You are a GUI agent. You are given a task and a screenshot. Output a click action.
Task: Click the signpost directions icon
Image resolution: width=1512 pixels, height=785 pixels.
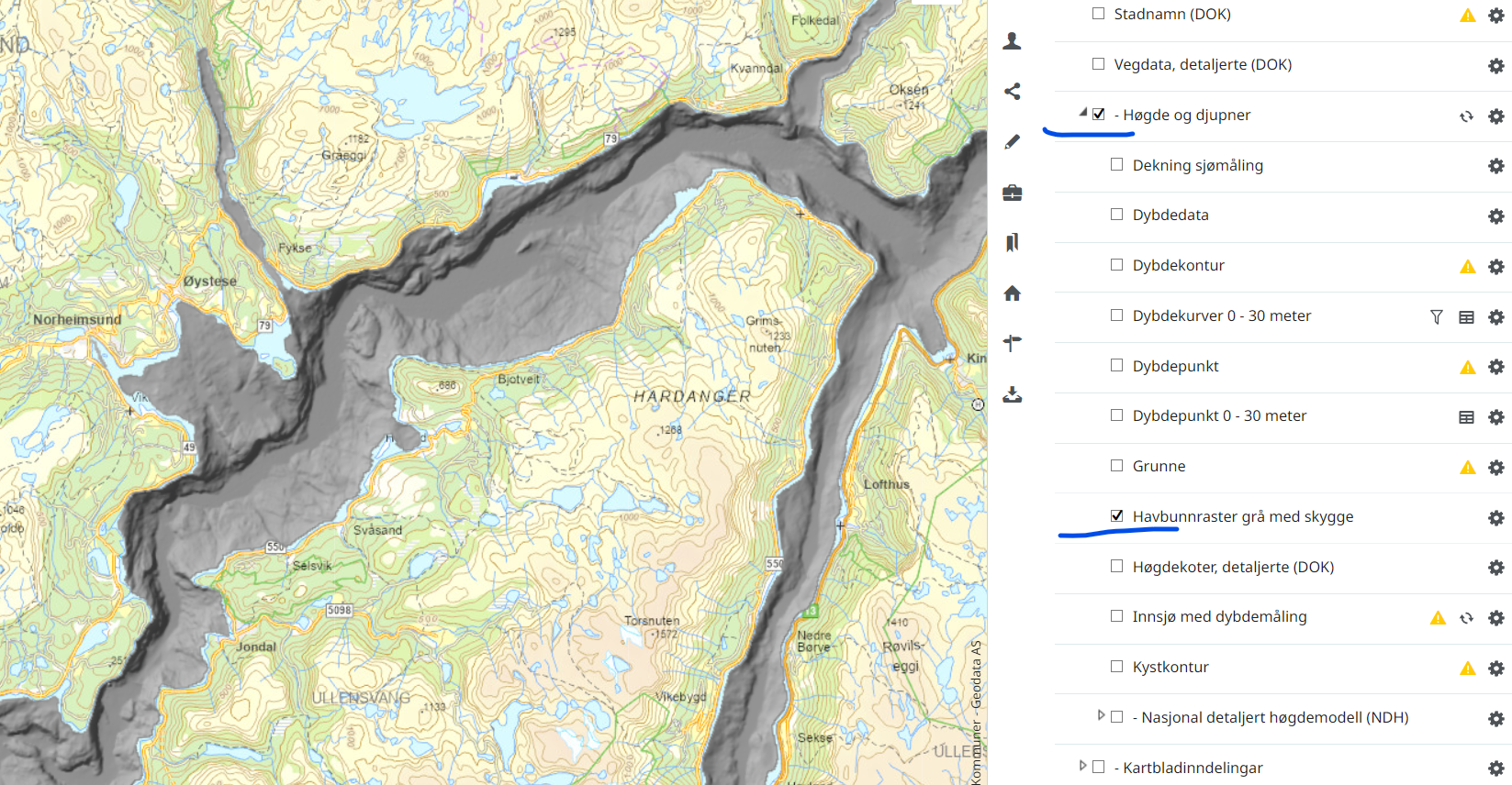1012,343
